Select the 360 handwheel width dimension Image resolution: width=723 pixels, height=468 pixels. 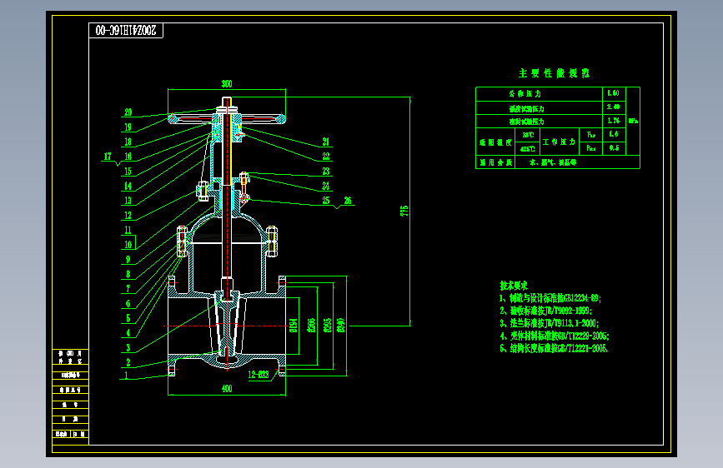[227, 84]
